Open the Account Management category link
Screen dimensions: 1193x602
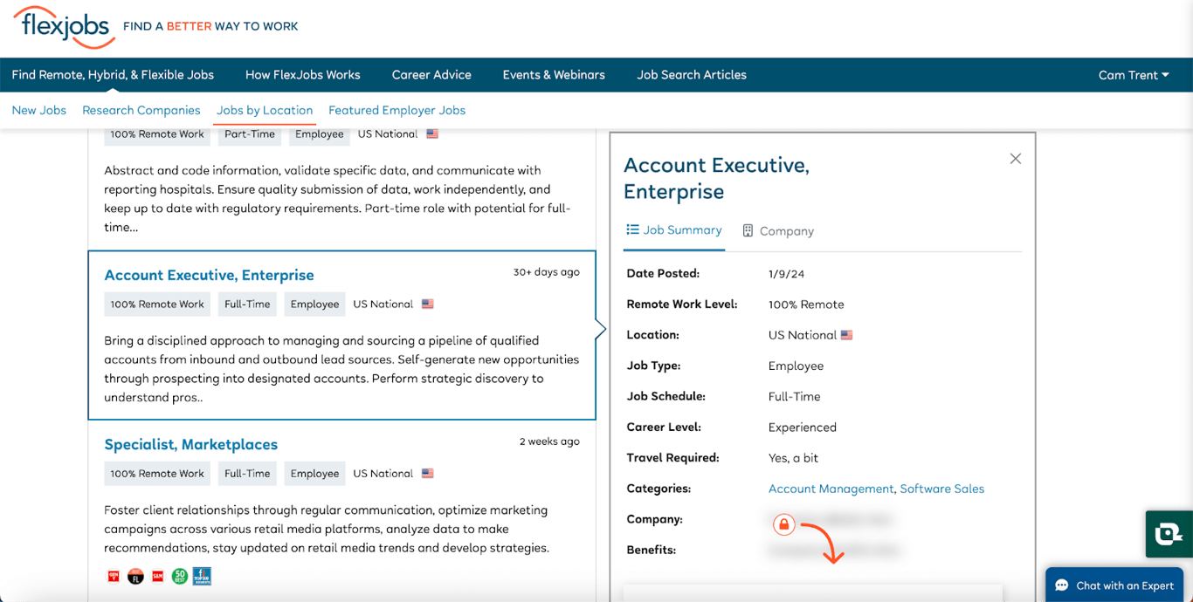pos(831,489)
